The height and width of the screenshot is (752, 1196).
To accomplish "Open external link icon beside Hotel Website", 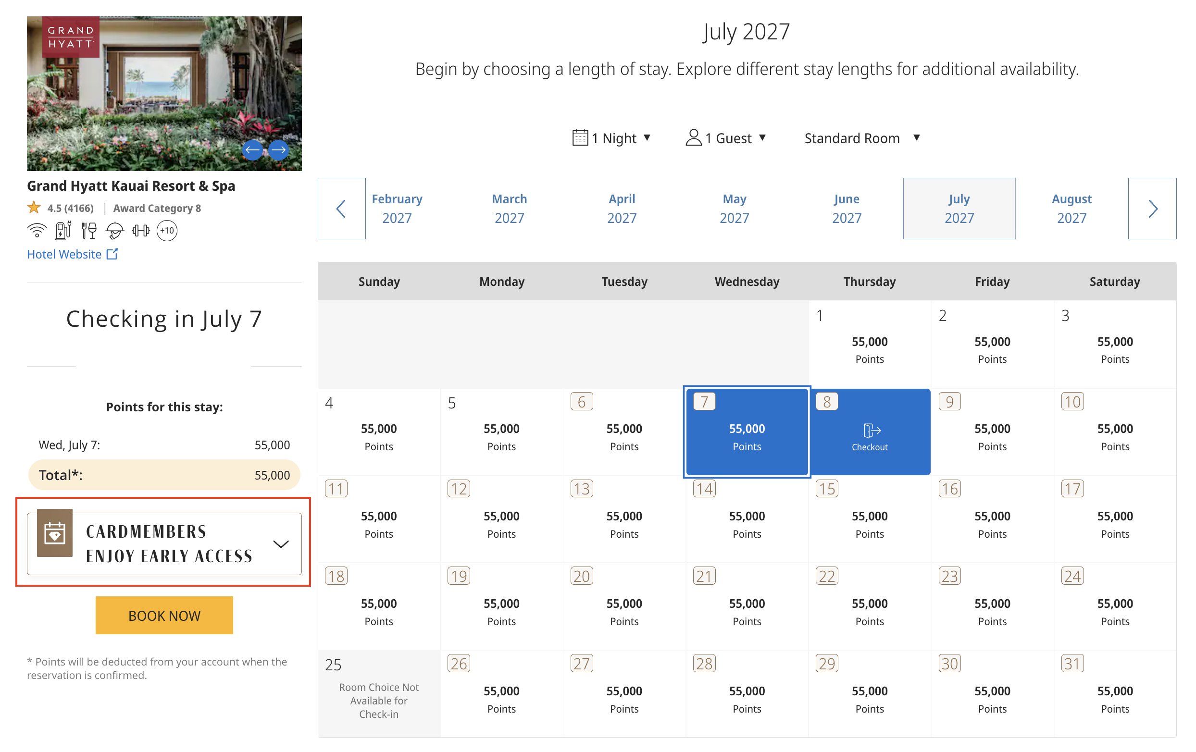I will click(112, 254).
